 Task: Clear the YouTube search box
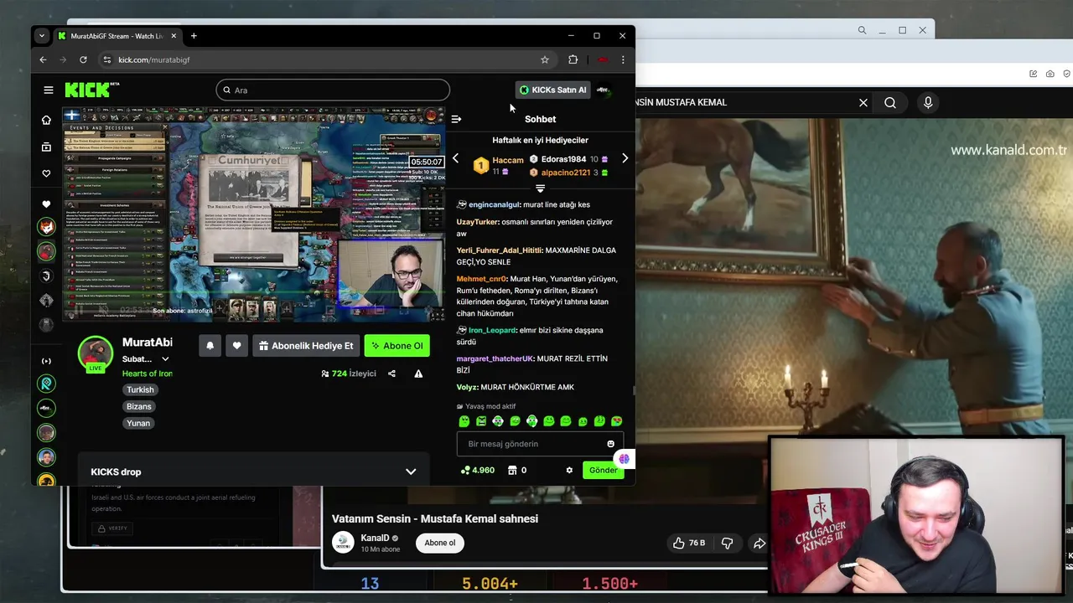coord(863,102)
